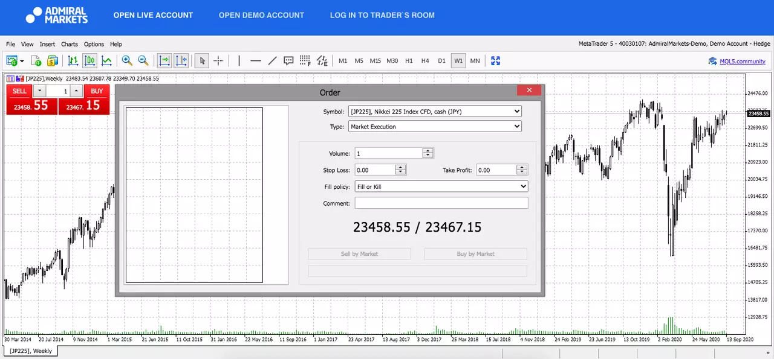The width and height of the screenshot is (774, 359).
Task: Select the crosshair tool
Action: (219, 60)
